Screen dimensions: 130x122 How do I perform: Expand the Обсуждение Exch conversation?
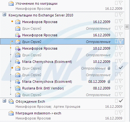[4, 101]
